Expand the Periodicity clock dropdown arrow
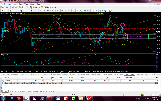The height and width of the screenshot is (101, 161). click(x=107, y=11)
